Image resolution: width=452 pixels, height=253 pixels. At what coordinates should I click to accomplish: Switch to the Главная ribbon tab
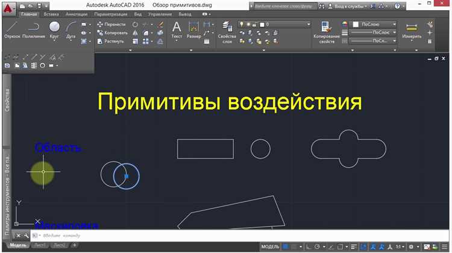[29, 14]
